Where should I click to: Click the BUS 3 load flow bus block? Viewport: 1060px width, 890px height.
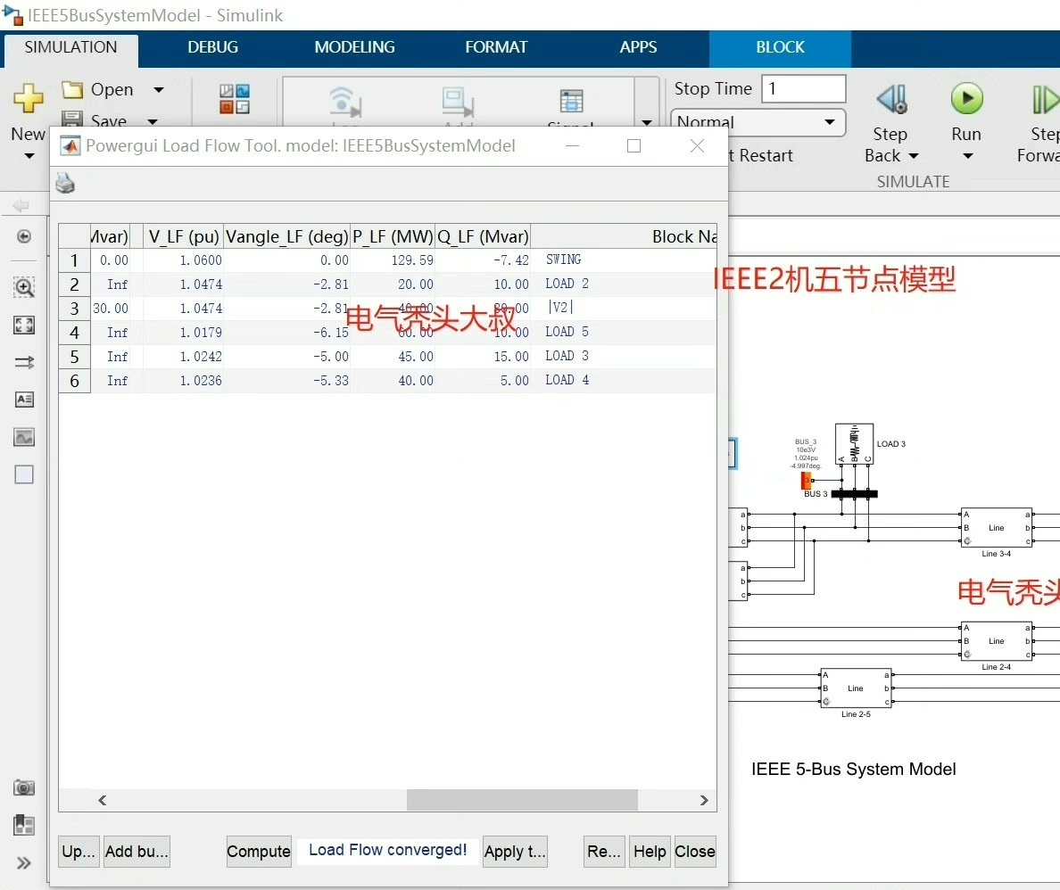[807, 481]
